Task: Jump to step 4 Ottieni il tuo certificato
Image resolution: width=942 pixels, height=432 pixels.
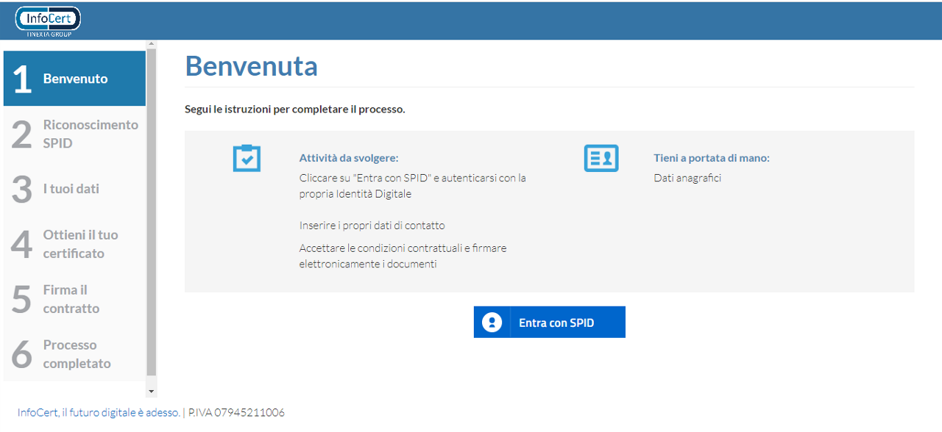Action: [74, 244]
